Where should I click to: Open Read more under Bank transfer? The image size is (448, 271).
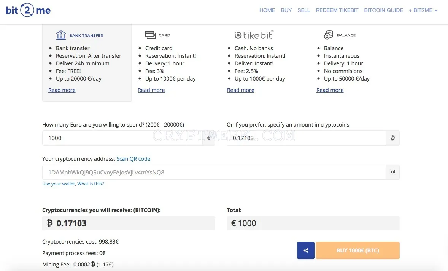click(62, 90)
